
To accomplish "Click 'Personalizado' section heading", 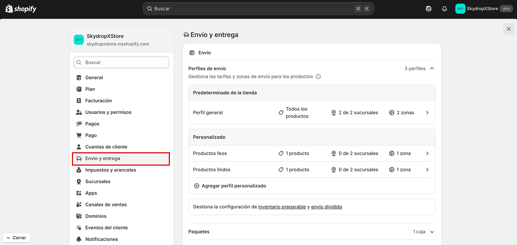I will [209, 137].
